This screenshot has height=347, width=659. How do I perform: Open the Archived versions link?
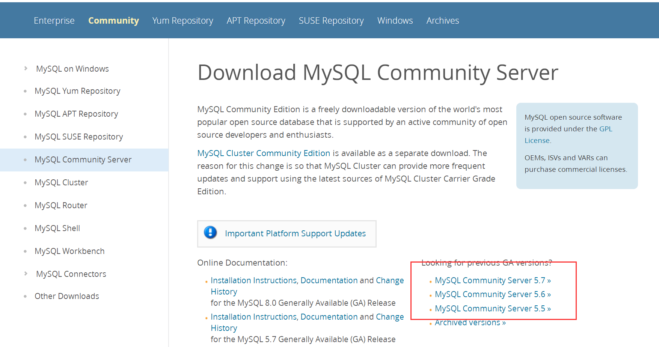470,323
